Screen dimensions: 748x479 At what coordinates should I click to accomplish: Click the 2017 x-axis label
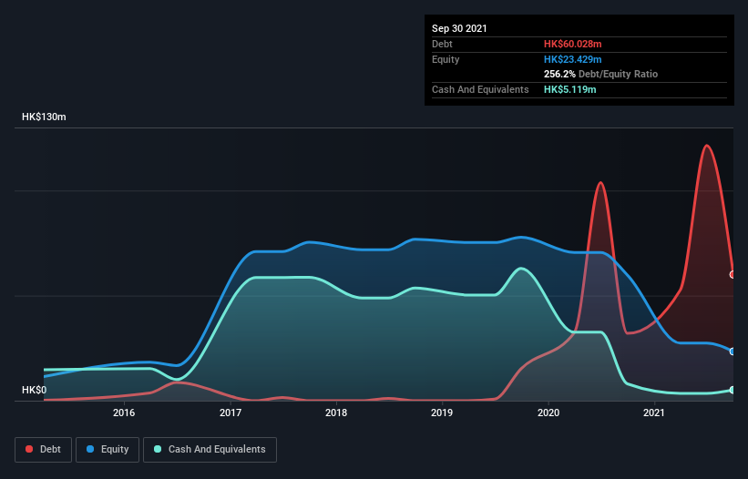pyautogui.click(x=231, y=413)
